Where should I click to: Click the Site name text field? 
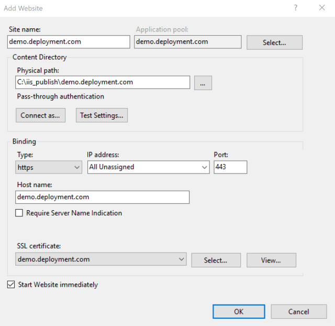tap(69, 42)
